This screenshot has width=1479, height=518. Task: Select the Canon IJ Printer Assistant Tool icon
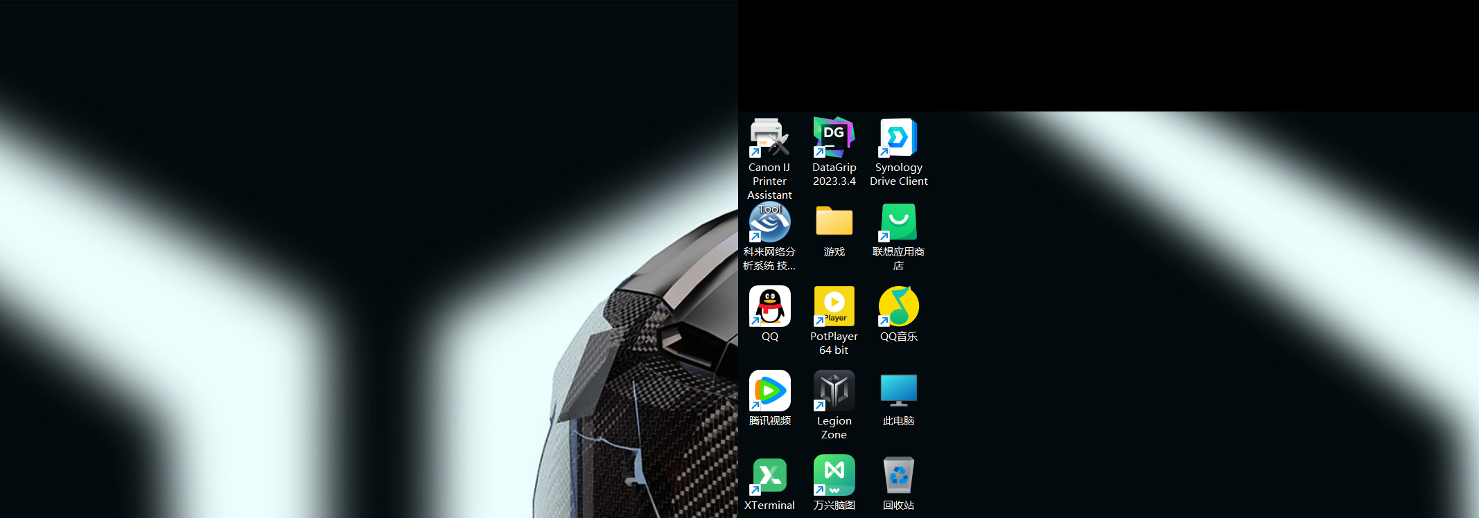coord(769,138)
